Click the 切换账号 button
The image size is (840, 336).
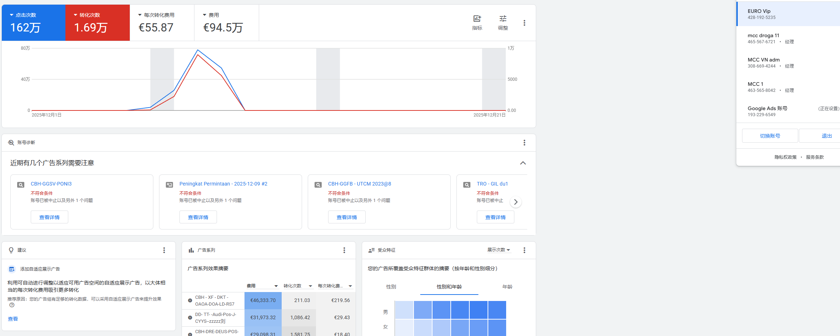770,136
